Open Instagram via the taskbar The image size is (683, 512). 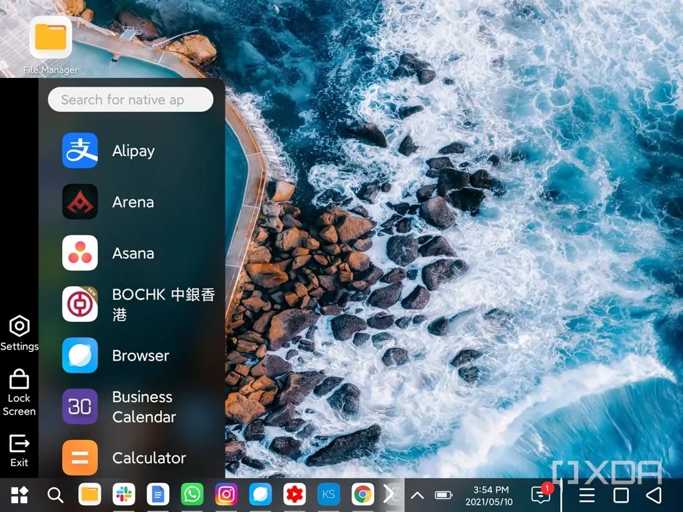point(226,495)
